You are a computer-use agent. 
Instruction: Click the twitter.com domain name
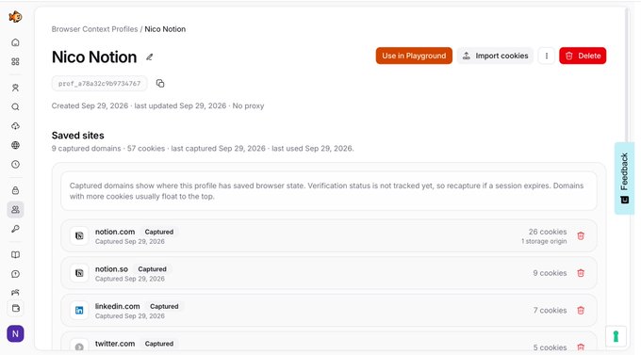pos(115,344)
